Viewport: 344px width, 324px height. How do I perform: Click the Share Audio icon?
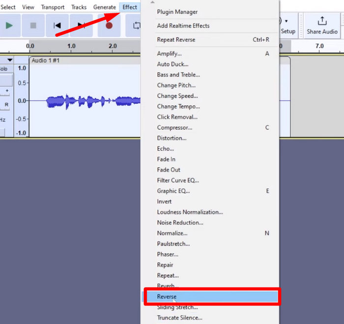[x=322, y=21]
